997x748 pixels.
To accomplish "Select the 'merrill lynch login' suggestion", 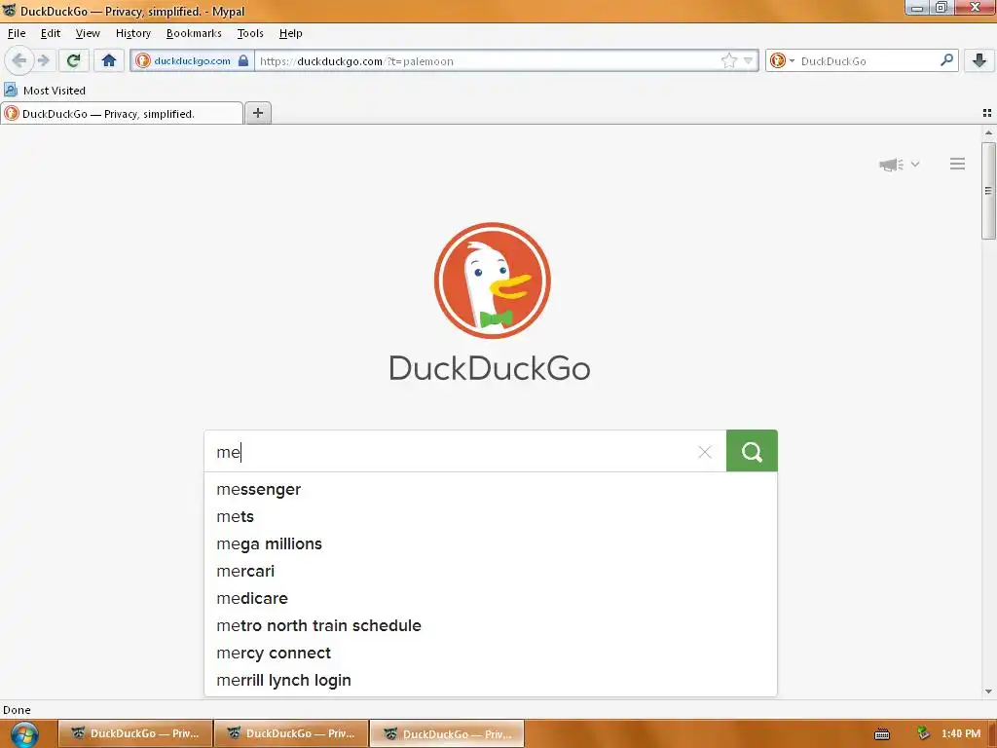I will coord(491,681).
